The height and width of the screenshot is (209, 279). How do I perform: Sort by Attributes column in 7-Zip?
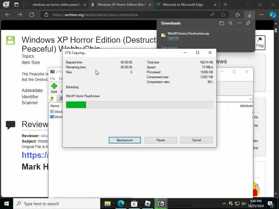[246, 106]
